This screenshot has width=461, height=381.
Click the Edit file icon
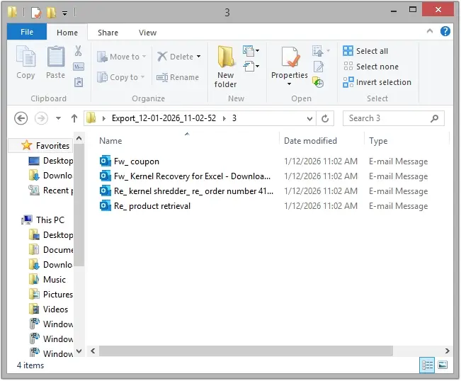(319, 67)
